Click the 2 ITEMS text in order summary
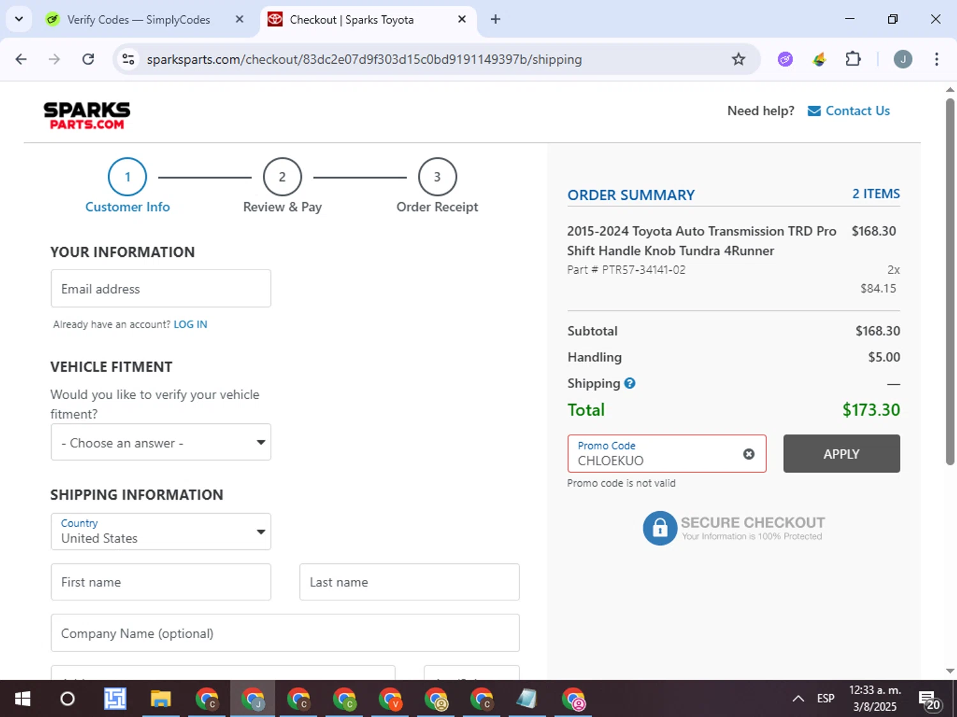 click(876, 194)
